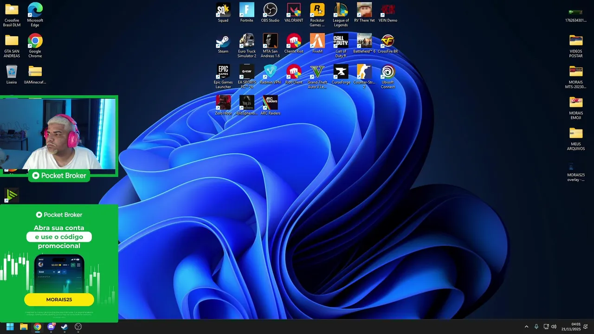
Task: Click the ARC Raiders shortcut
Action: tap(270, 106)
